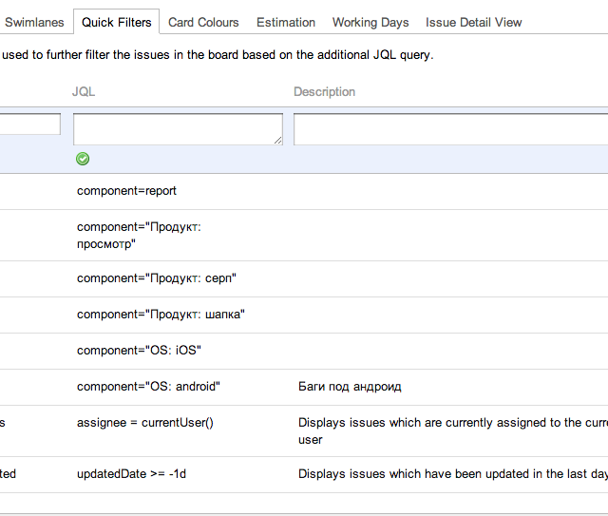
Task: Focus the new filter JQL text box
Action: [178, 129]
